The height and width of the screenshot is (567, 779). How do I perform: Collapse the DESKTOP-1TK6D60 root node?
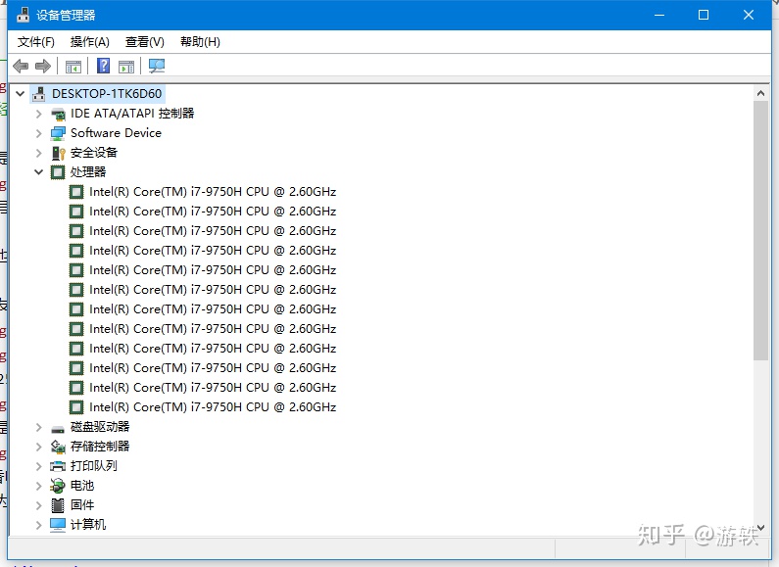[21, 94]
